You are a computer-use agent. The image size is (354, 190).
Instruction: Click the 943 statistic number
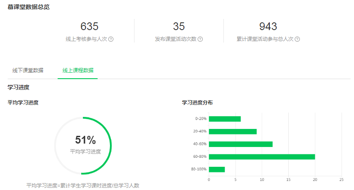pos(268,26)
